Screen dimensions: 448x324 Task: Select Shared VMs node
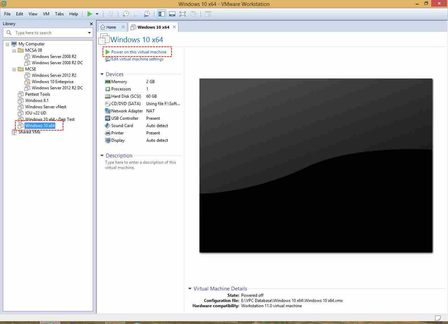[29, 132]
